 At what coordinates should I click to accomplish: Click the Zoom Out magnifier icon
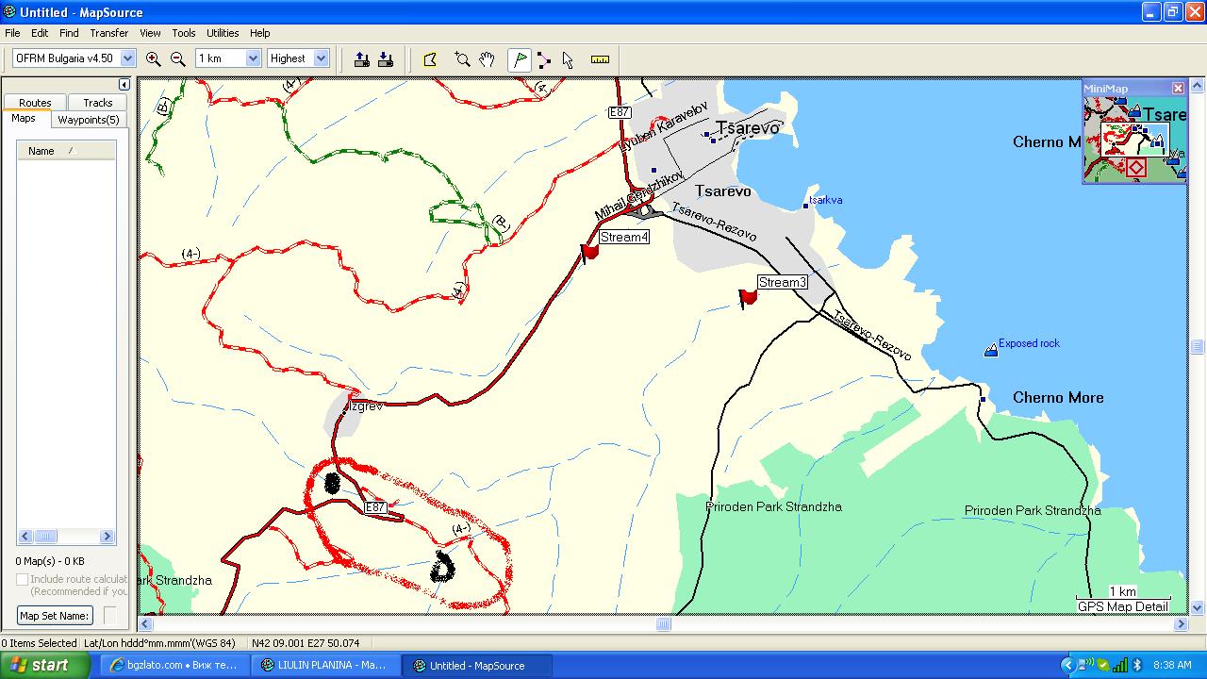pos(177,58)
